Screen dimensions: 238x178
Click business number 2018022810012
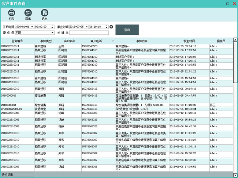click(x=10, y=89)
